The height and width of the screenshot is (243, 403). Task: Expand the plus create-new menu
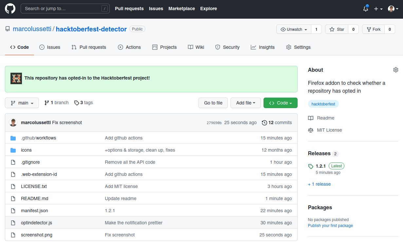click(378, 9)
